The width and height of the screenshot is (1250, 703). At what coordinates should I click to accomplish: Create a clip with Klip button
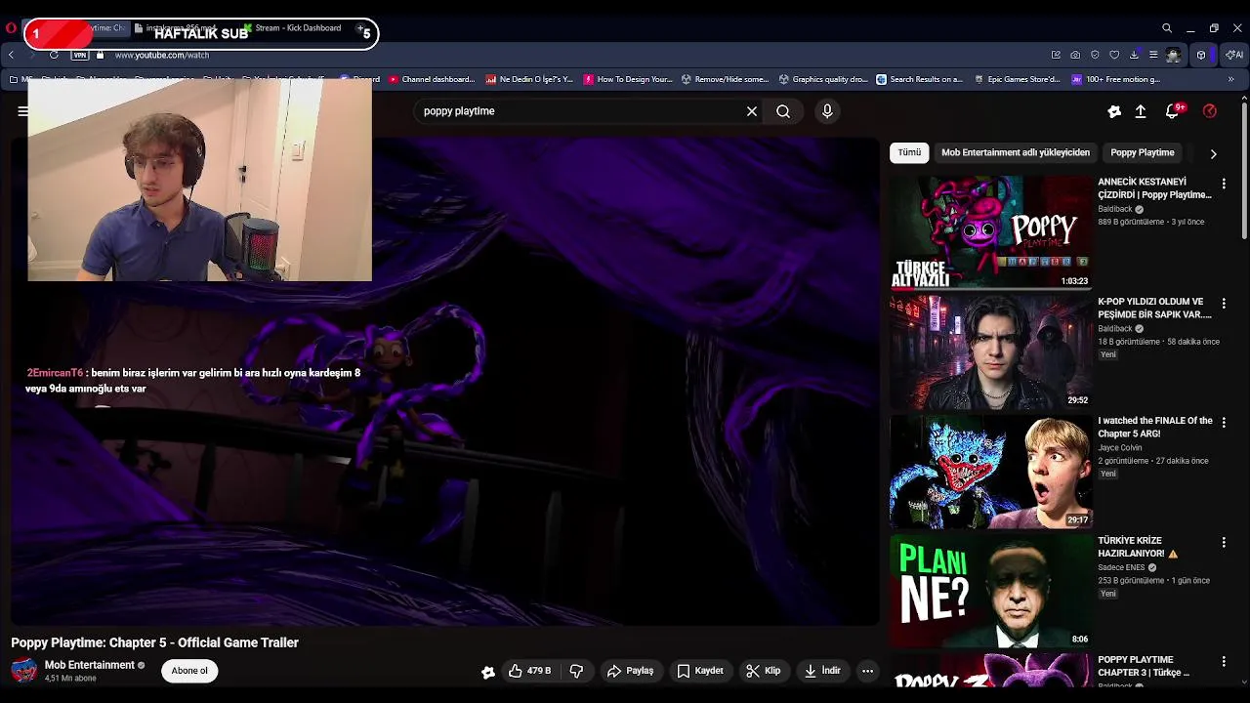763,671
